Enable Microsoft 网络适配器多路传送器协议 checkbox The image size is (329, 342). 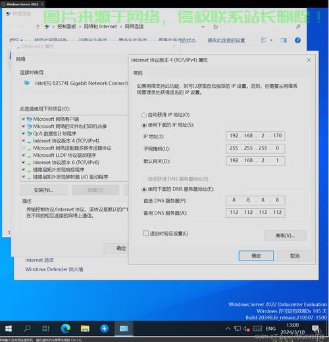pyautogui.click(x=24, y=148)
